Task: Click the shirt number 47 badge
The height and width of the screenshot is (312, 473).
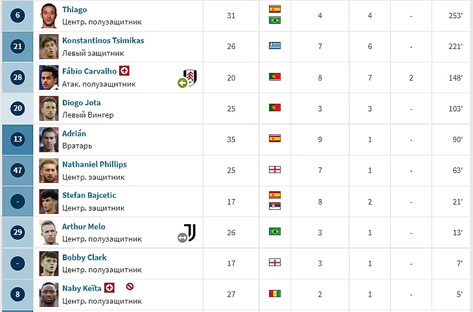Action: [x=17, y=171]
